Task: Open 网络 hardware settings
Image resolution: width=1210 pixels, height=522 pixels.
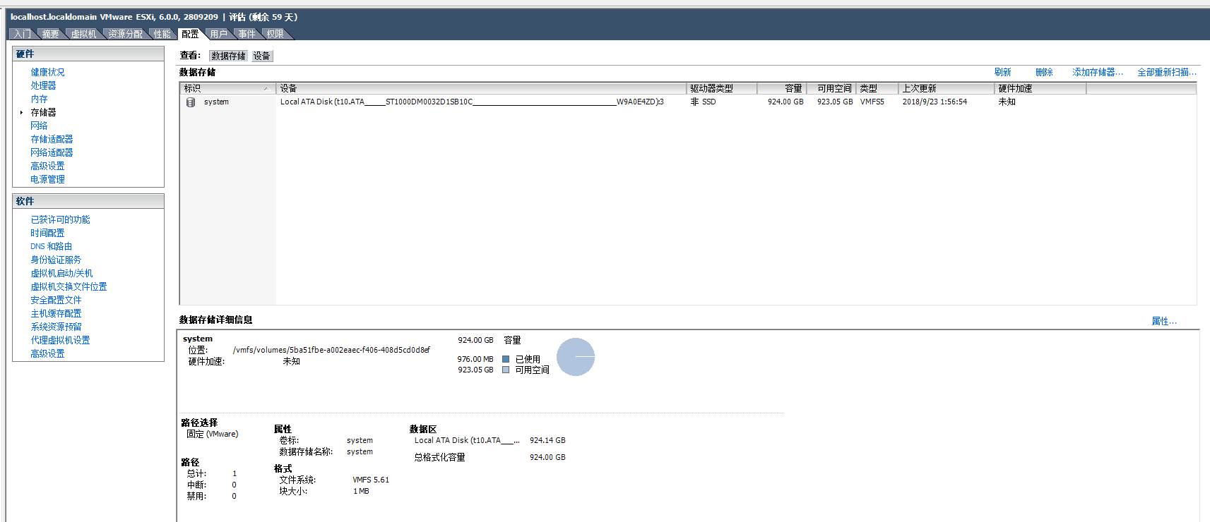Action: click(39, 126)
